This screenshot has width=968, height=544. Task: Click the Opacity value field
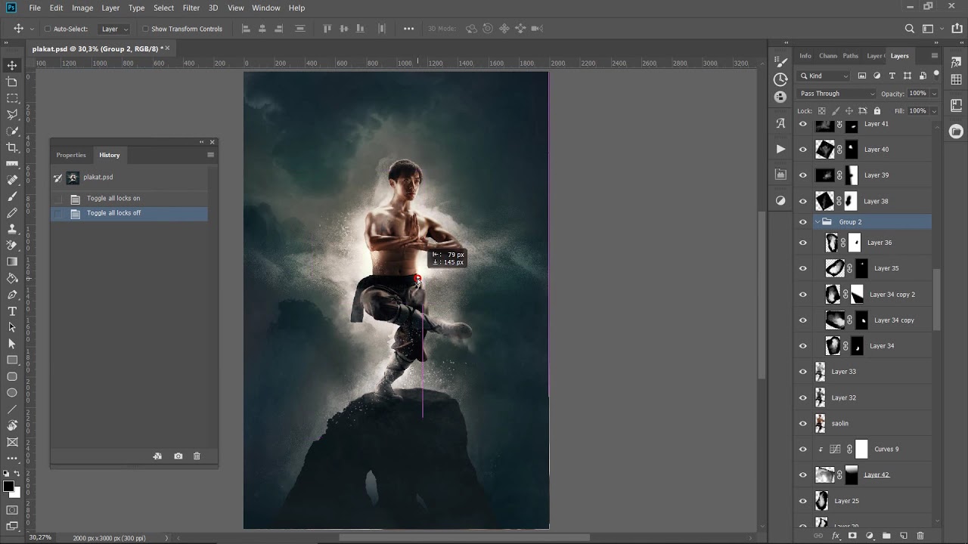[x=917, y=94]
